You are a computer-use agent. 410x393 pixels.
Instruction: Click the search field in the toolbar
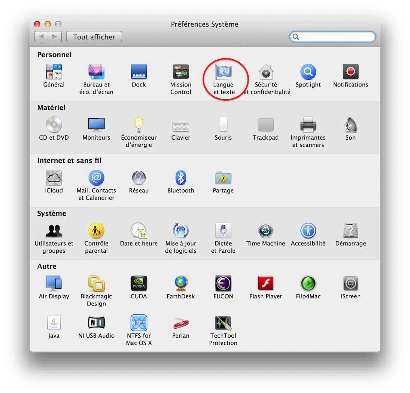[332, 37]
